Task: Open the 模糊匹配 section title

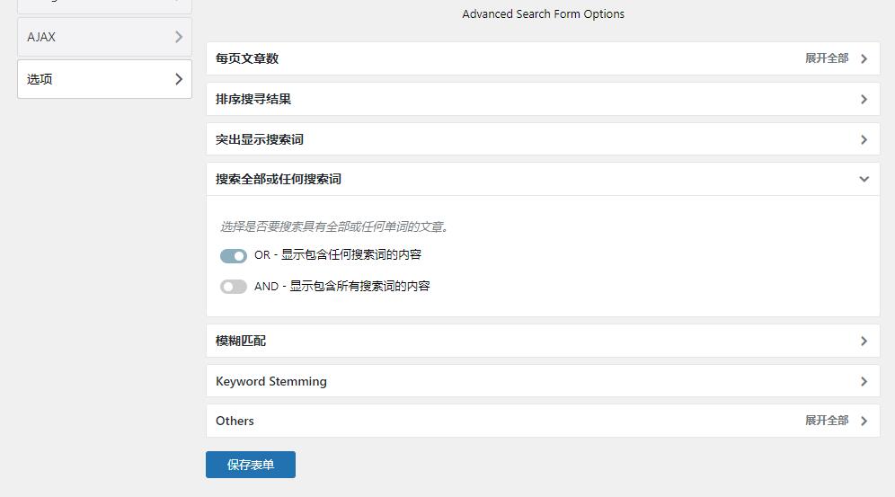Action: [x=241, y=341]
